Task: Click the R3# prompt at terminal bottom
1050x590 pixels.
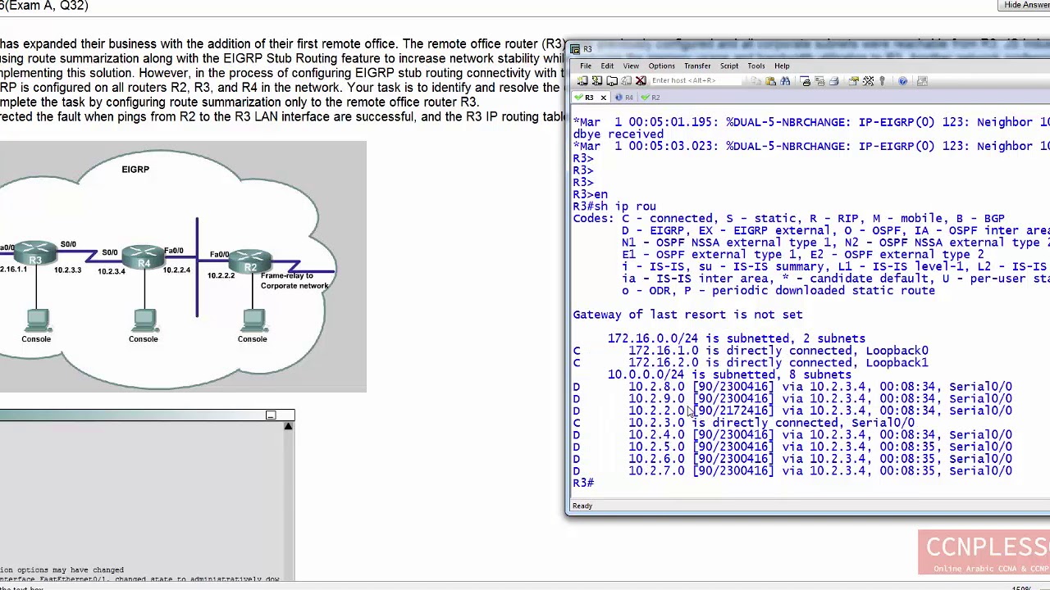Action: [583, 483]
